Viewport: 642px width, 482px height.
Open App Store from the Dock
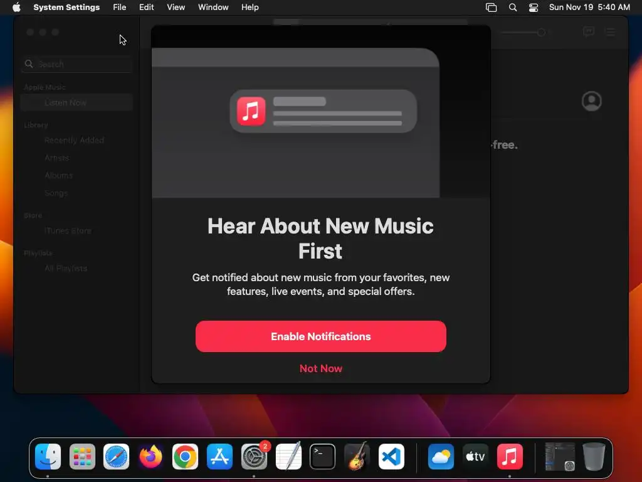219,457
